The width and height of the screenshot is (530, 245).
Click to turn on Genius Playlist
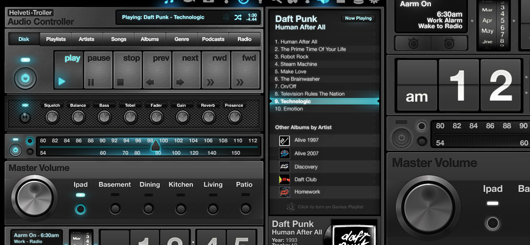coord(325,207)
